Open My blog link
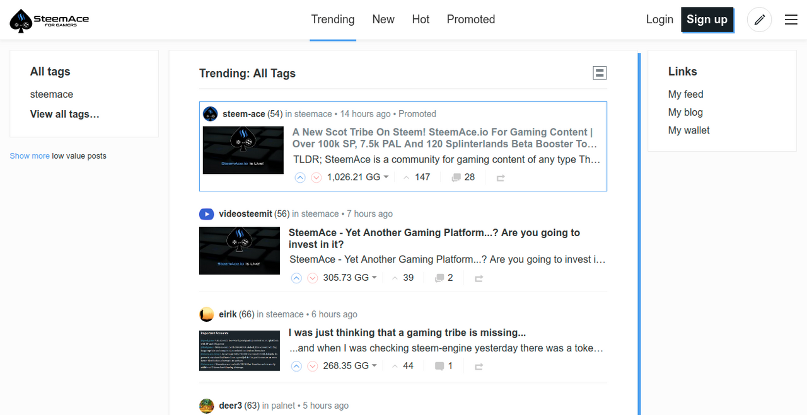 click(x=685, y=112)
